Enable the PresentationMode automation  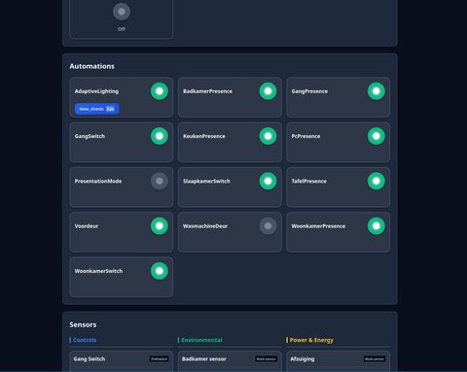point(160,181)
